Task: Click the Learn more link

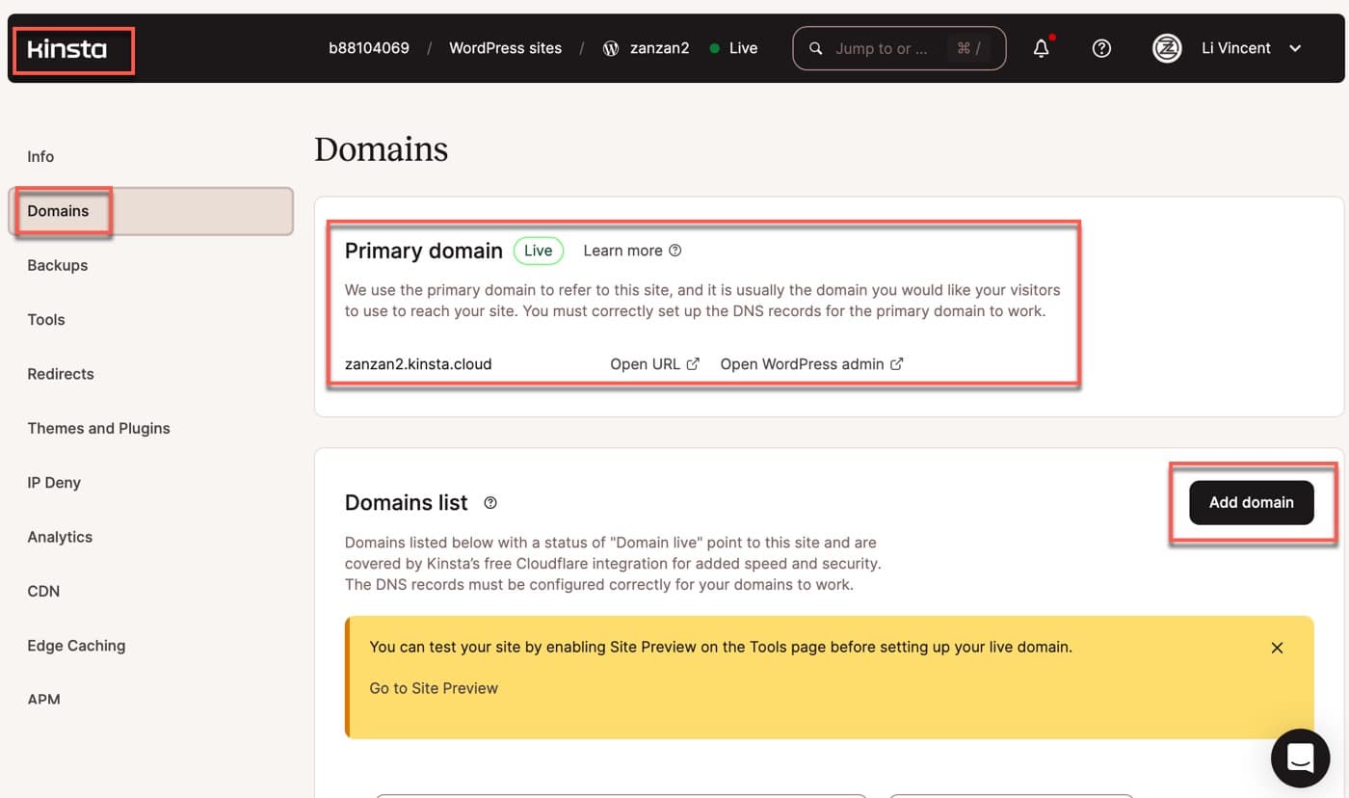Action: [622, 251]
